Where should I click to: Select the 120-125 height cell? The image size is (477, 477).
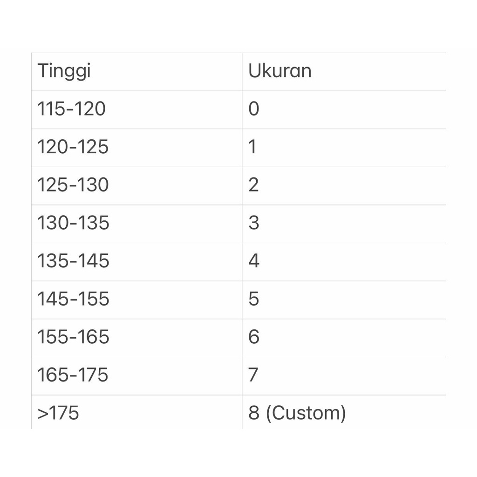coord(73,147)
